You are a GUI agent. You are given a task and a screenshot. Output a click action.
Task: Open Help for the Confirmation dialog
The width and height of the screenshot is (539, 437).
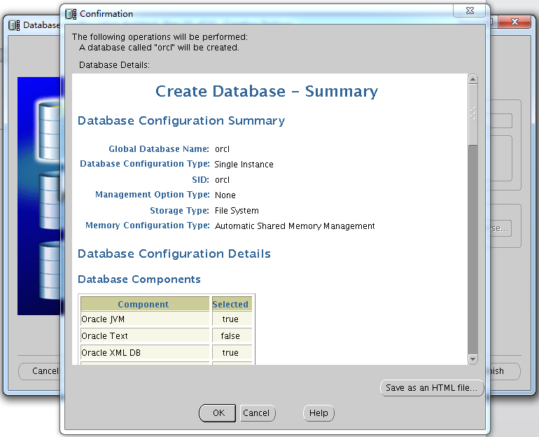click(x=318, y=413)
